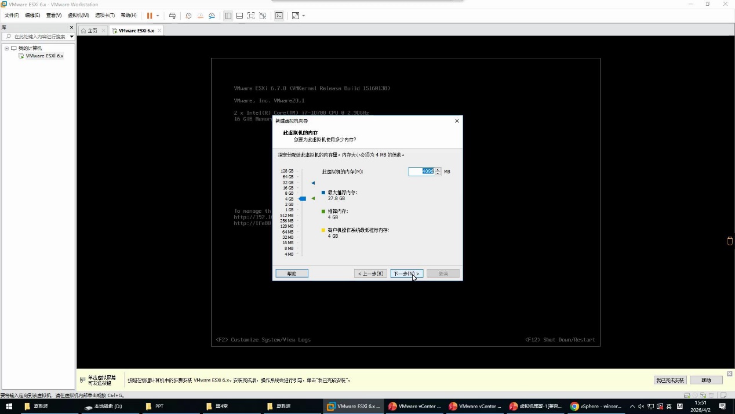The height and width of the screenshot is (414, 735).
Task: Click the 英 input method tray indicator
Action: 670,406
